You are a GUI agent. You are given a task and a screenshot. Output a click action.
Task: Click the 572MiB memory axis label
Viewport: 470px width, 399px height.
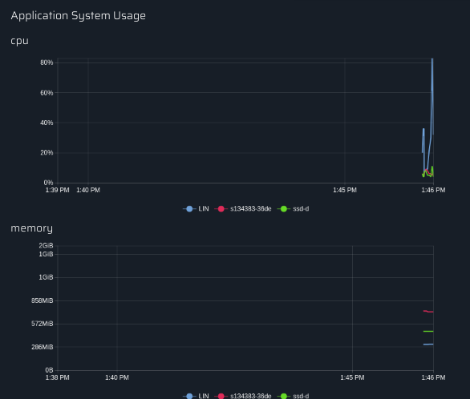[x=43, y=324]
